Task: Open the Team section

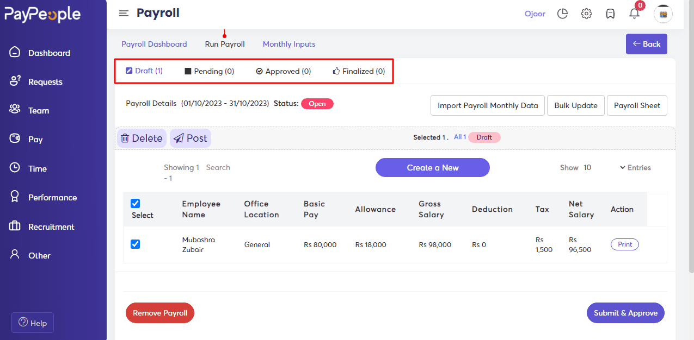Action: 39,110
